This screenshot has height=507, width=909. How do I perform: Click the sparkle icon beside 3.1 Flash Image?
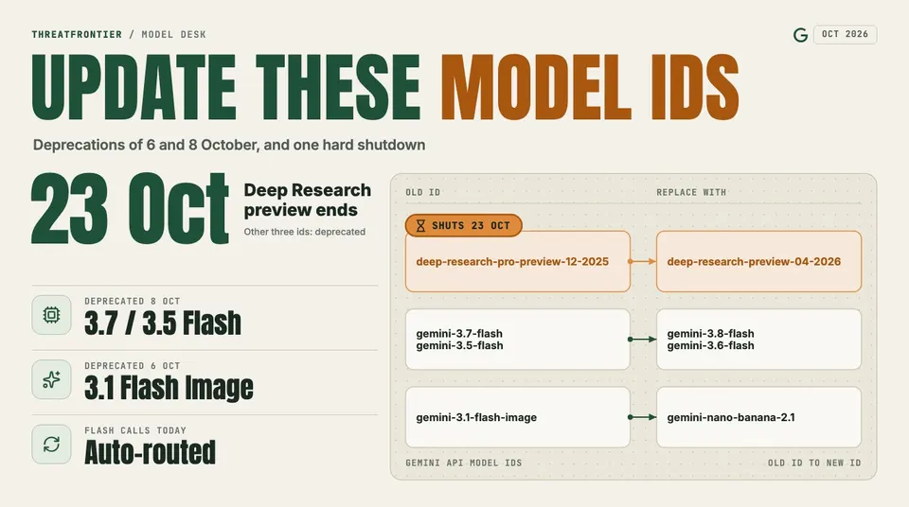(x=51, y=379)
